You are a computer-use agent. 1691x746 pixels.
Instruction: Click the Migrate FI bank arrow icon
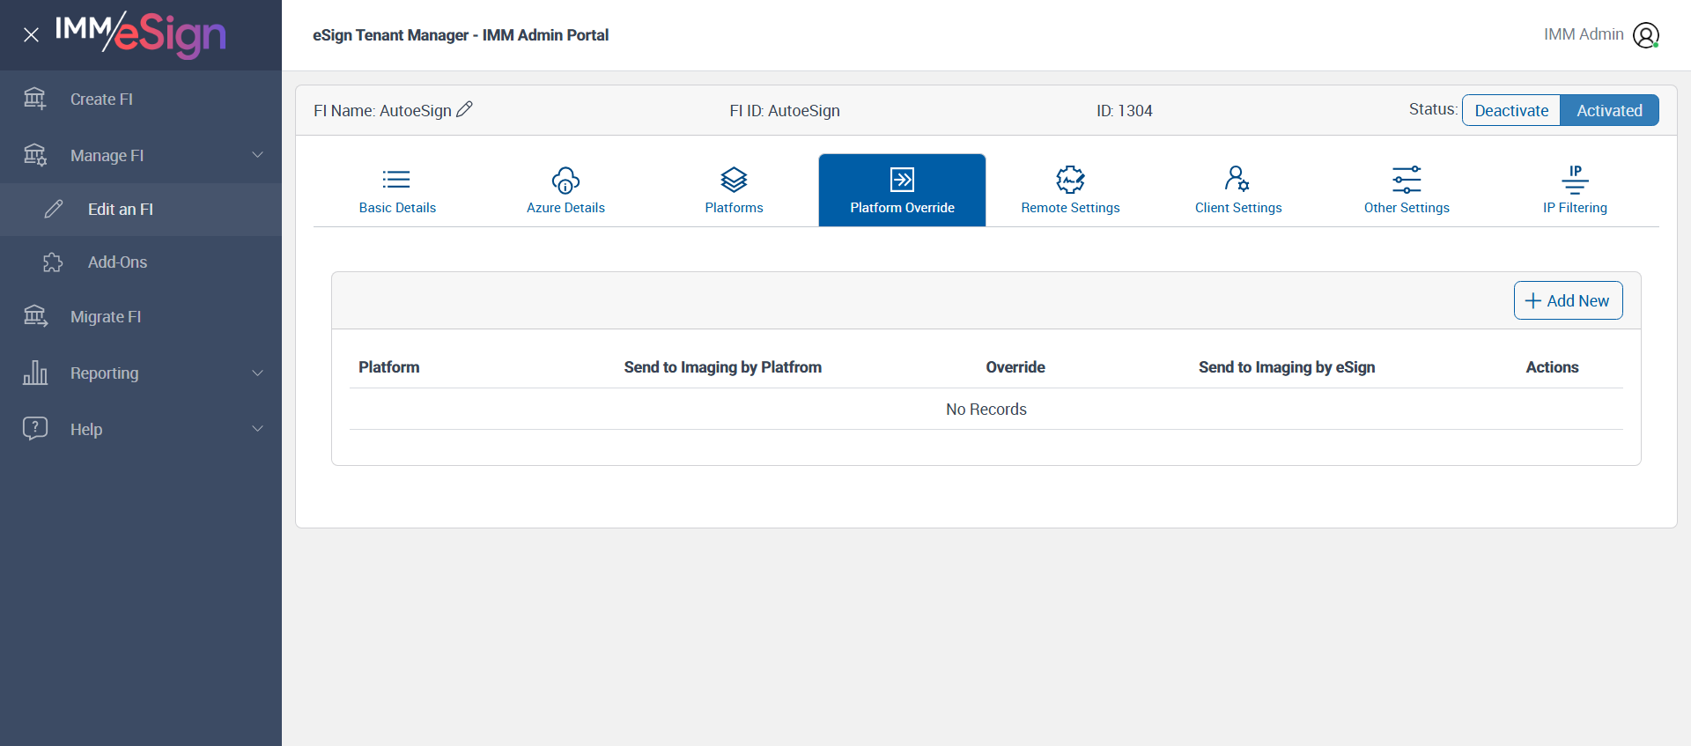point(35,316)
